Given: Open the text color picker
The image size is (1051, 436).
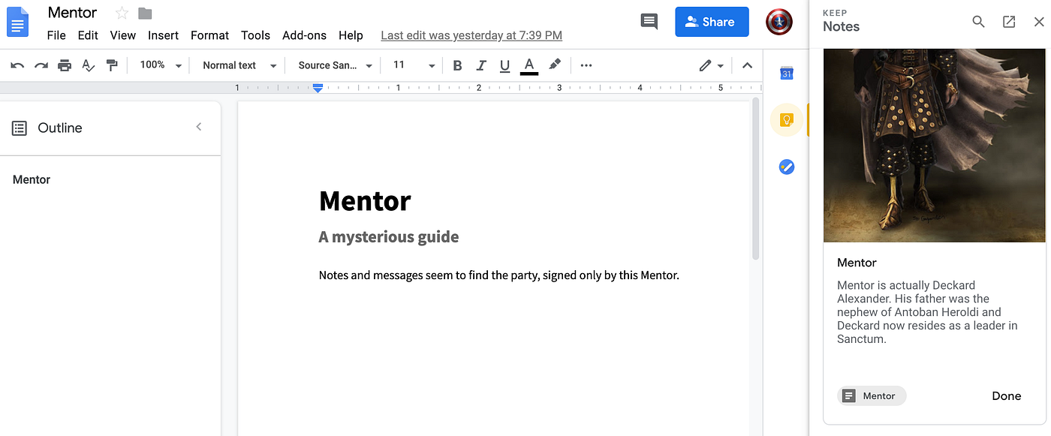Looking at the screenshot, I should pyautogui.click(x=529, y=66).
